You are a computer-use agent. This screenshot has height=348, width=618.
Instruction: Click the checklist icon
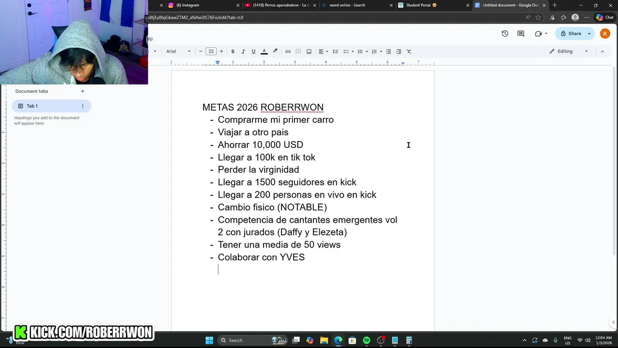click(346, 51)
